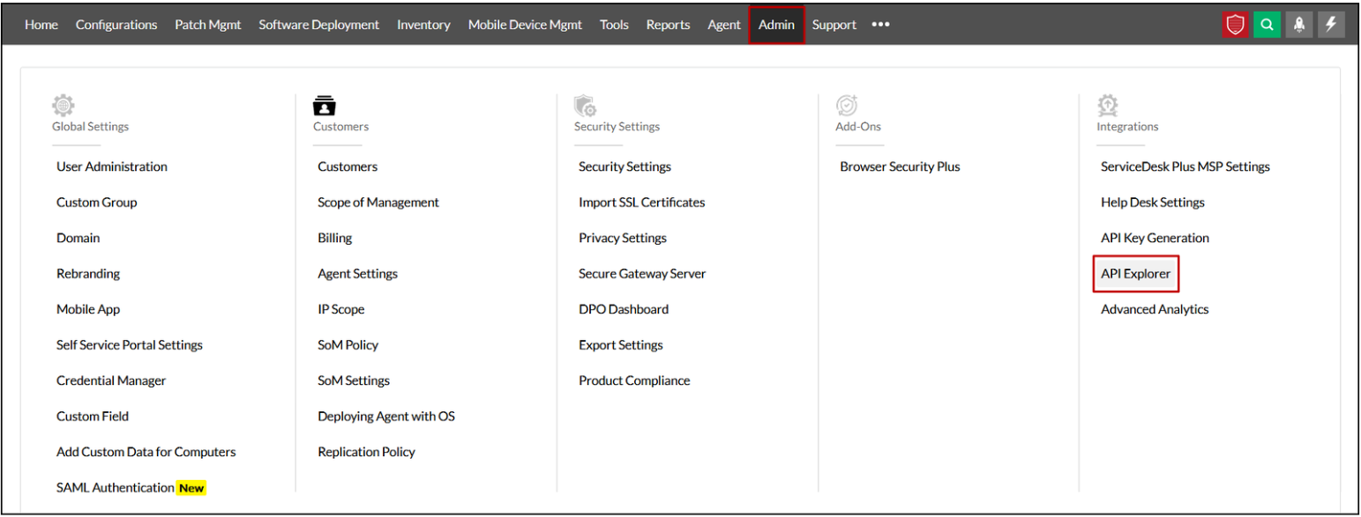Click the red shield security icon
Image resolution: width=1361 pixels, height=517 pixels.
point(1236,26)
